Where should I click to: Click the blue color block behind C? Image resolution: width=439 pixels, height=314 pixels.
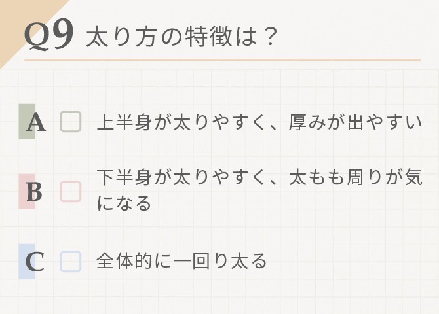click(27, 262)
